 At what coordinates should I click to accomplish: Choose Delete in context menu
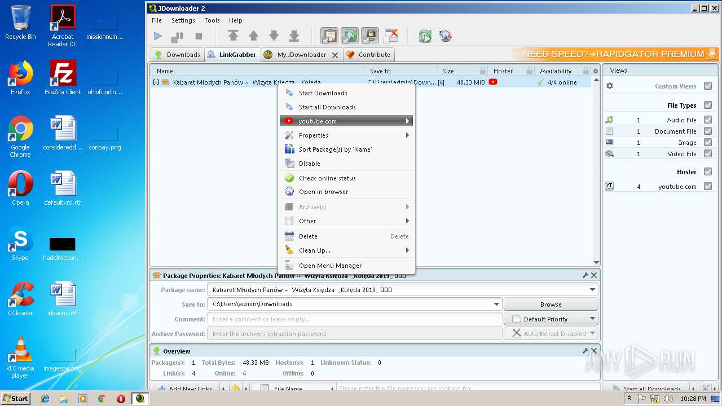pos(346,236)
